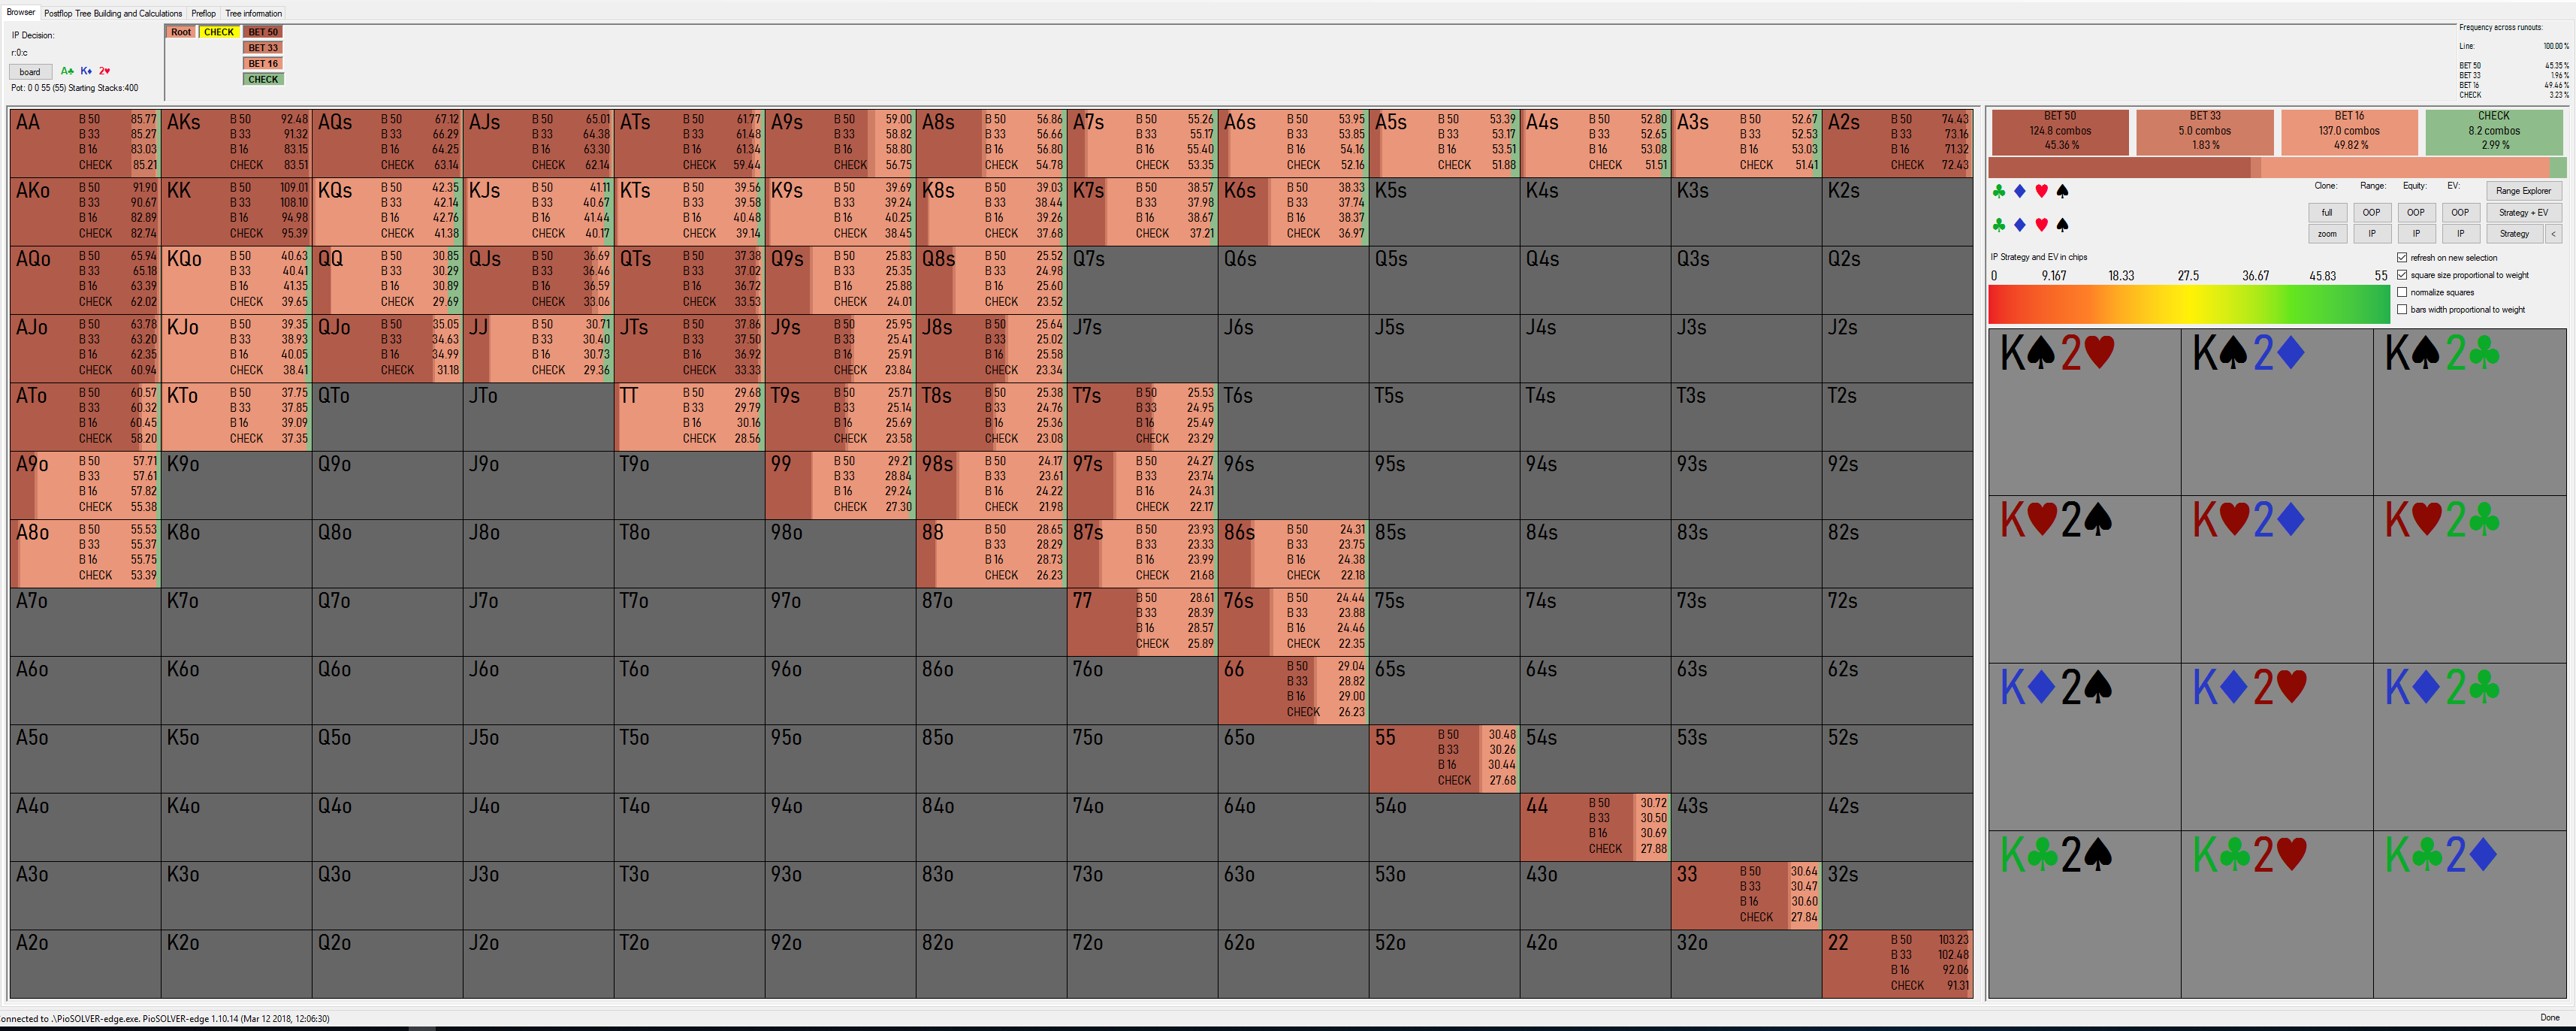Enable normalize squares checkbox

pyautogui.click(x=2402, y=293)
